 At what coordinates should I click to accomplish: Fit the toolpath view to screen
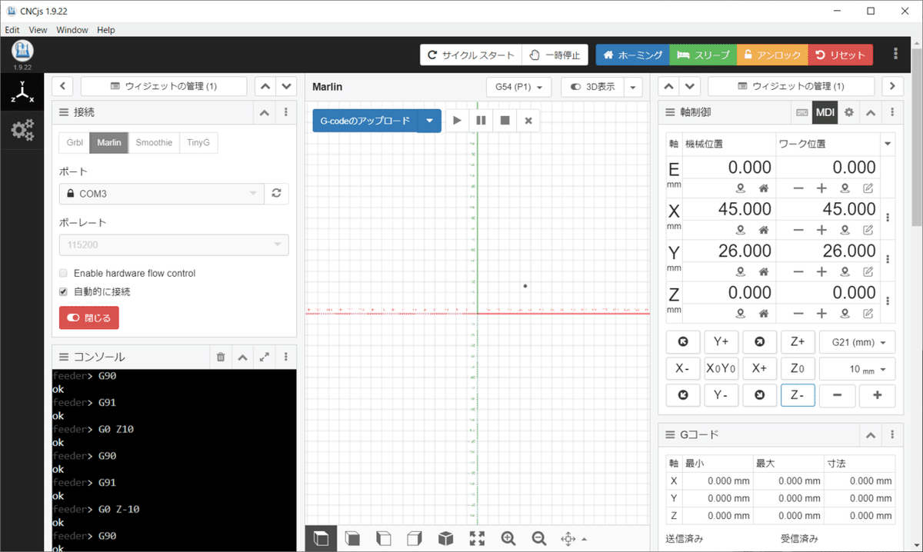pyautogui.click(x=477, y=538)
